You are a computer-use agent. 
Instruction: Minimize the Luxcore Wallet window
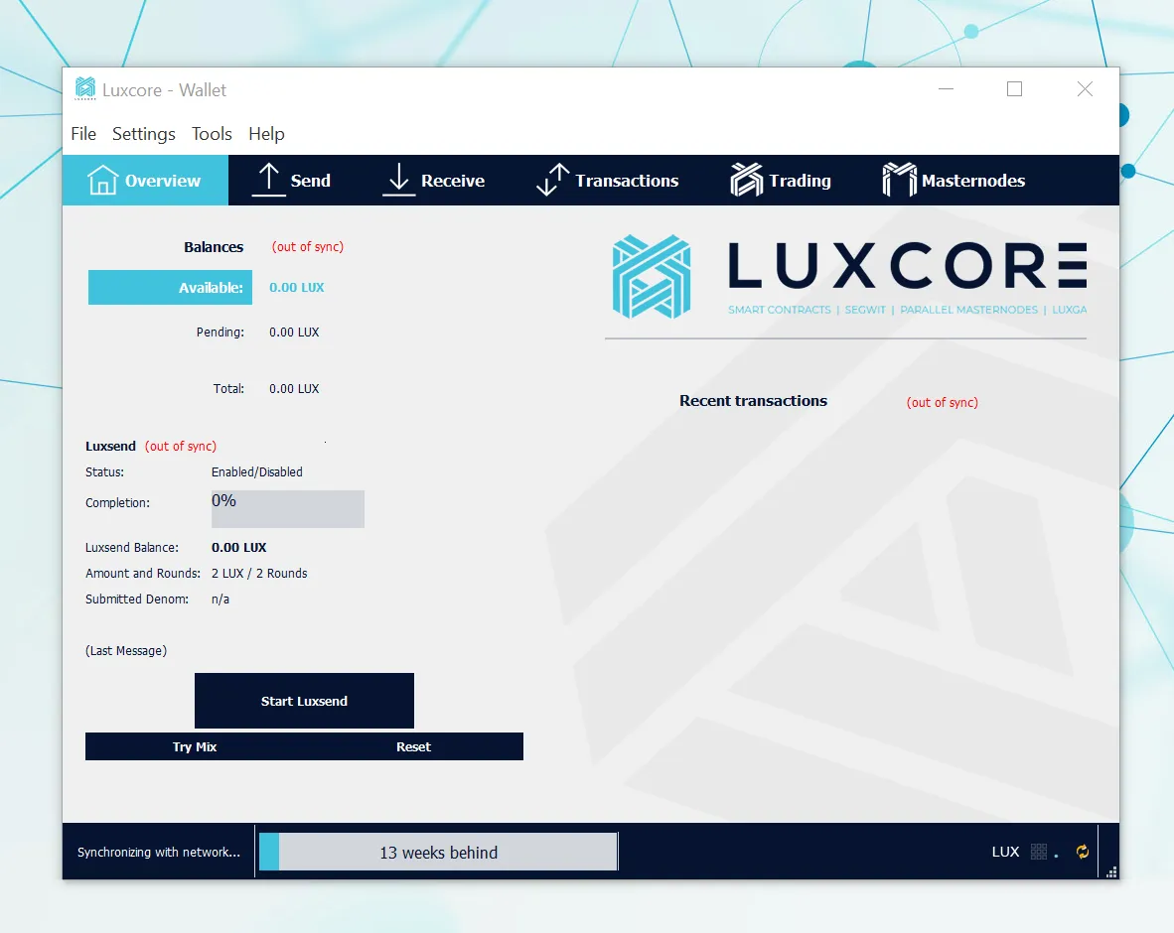947,89
